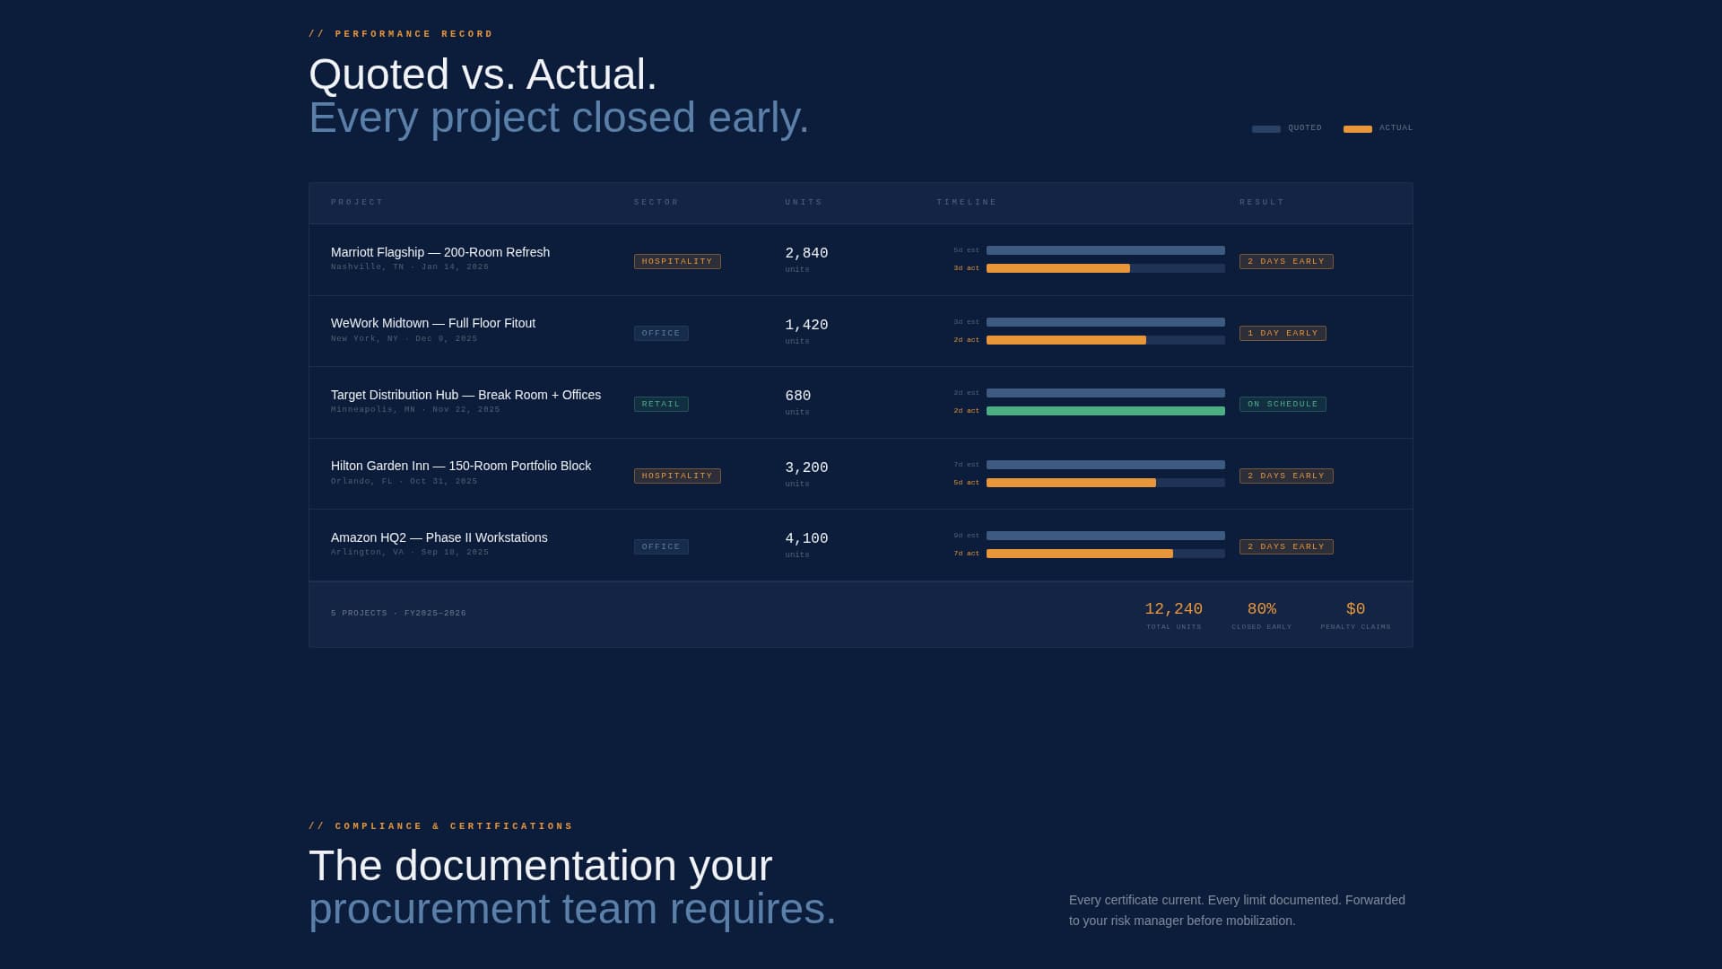Click the Office tag on the WeWork row
1722x969 pixels.
(x=661, y=333)
